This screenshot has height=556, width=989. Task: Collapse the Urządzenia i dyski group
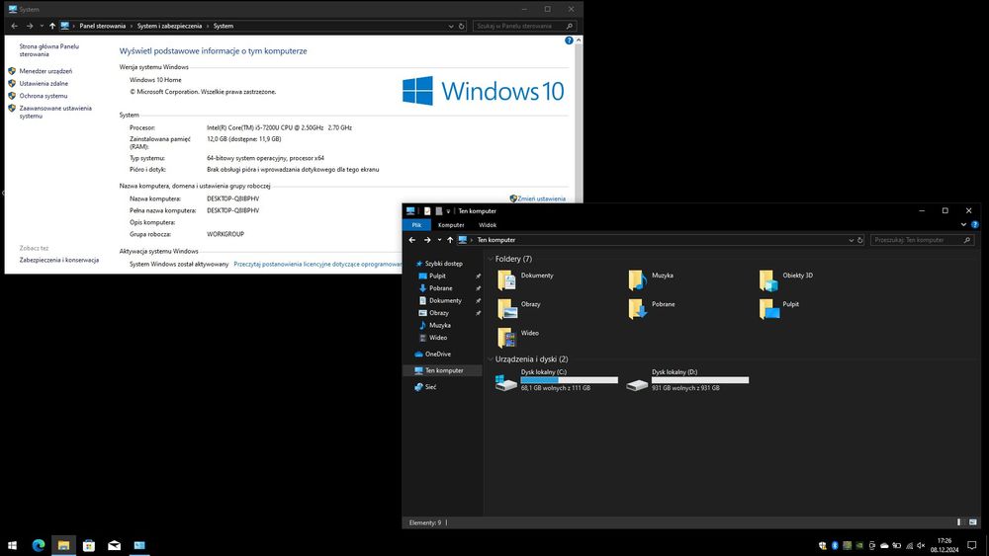tap(490, 359)
